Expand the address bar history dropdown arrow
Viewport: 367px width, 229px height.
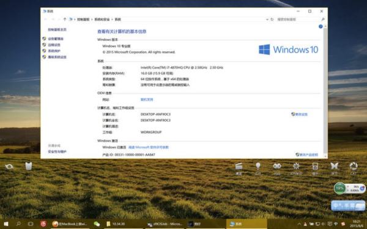pyautogui.click(x=267, y=20)
